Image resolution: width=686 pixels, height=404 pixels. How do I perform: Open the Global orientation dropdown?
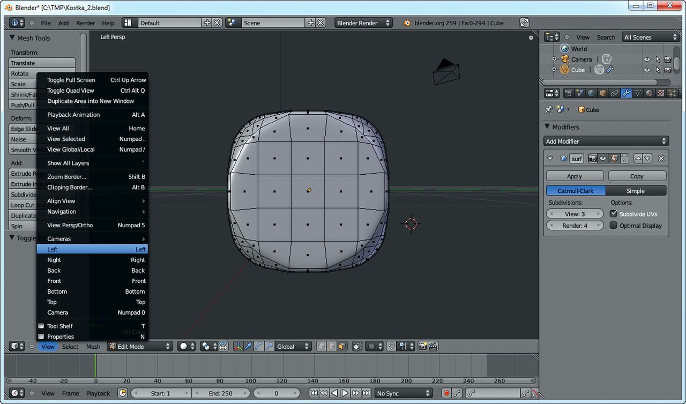pos(293,347)
